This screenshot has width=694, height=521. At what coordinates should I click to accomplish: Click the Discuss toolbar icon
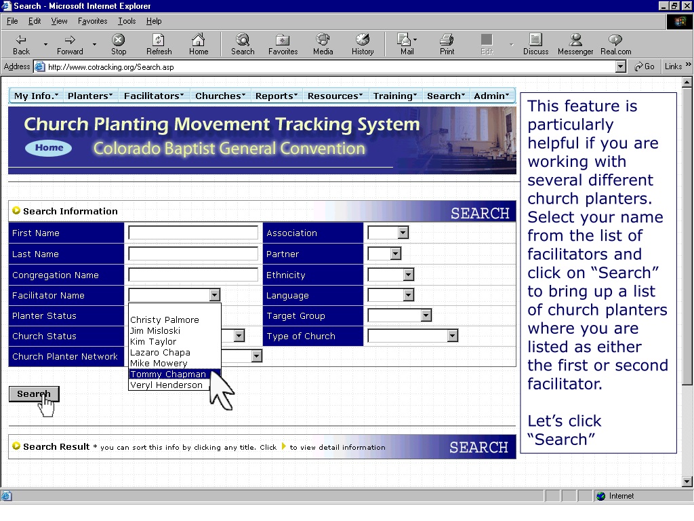(535, 44)
